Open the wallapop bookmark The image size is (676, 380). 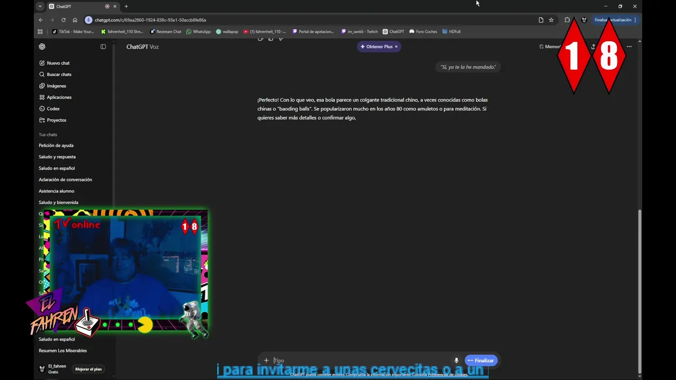227,32
